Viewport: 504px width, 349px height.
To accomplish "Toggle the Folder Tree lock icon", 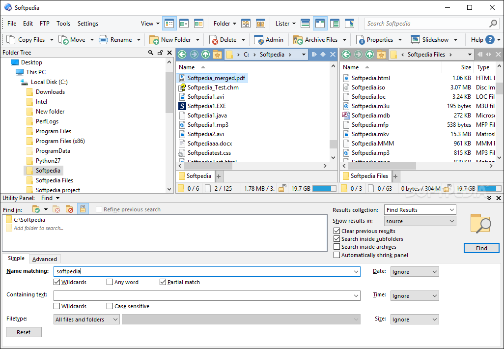I will [160, 53].
